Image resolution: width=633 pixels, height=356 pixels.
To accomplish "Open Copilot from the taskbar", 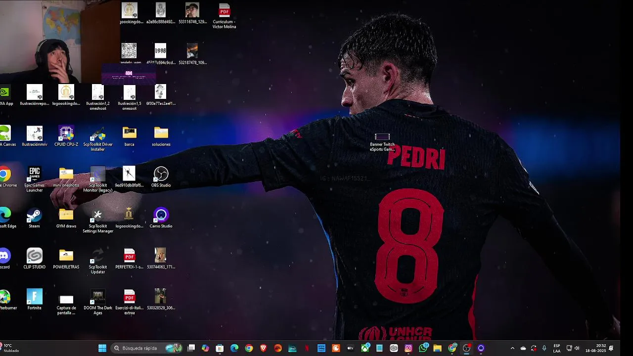I will coord(205,348).
